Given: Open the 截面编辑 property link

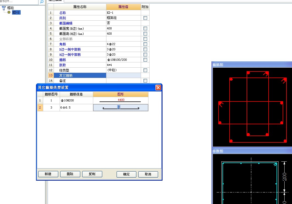Looking at the screenshot, I should pos(66,23).
